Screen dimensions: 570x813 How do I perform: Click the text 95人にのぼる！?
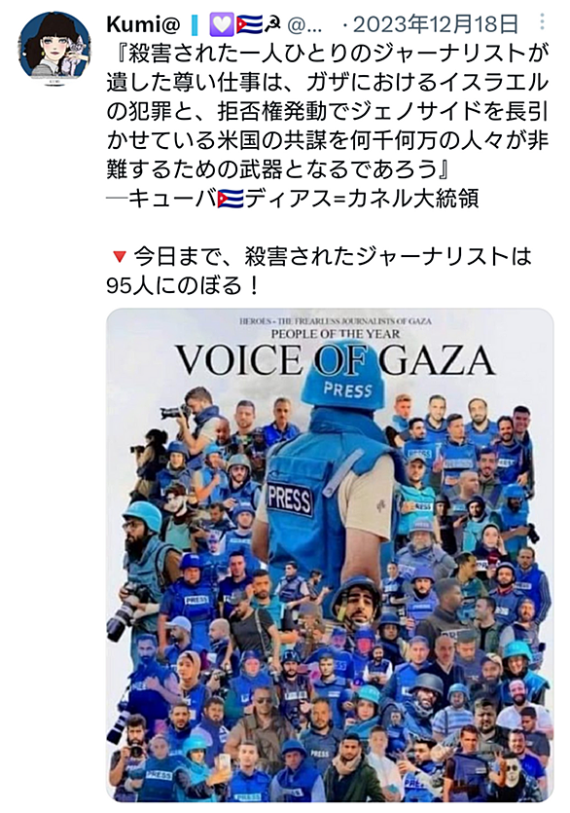(183, 285)
